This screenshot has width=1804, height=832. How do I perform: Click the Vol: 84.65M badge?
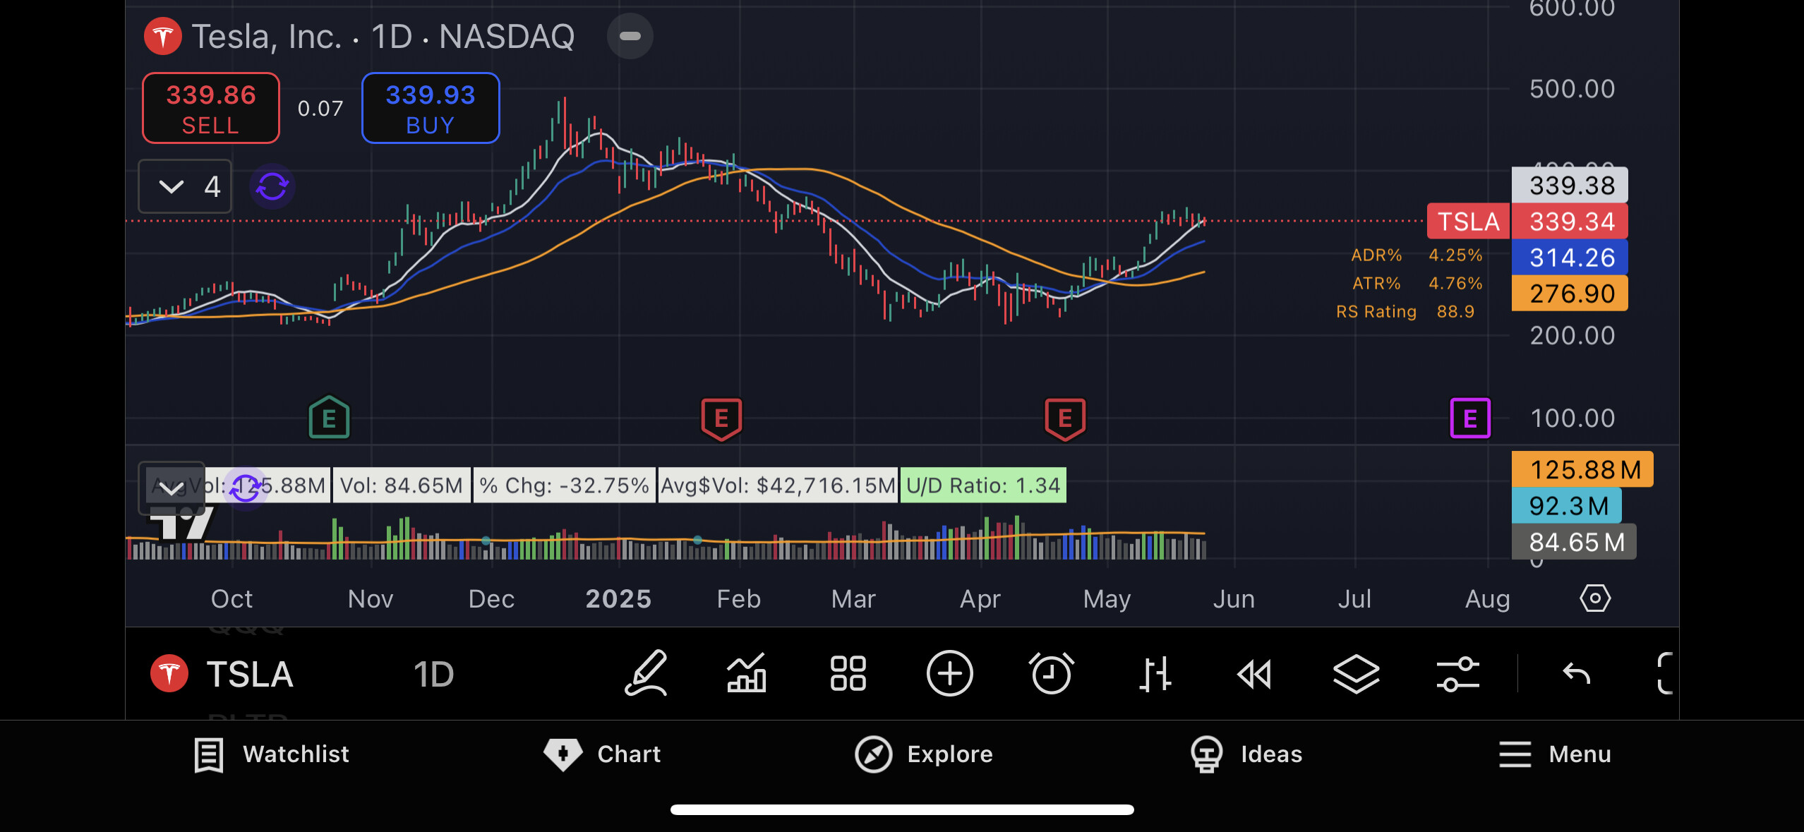coord(402,486)
